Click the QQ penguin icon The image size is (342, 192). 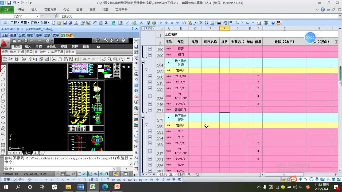(279, 23)
